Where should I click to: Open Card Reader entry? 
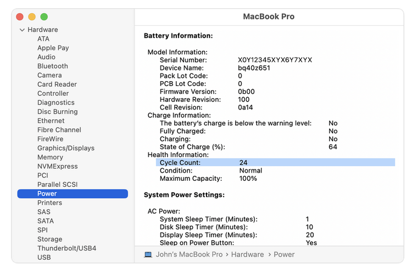[x=57, y=84]
